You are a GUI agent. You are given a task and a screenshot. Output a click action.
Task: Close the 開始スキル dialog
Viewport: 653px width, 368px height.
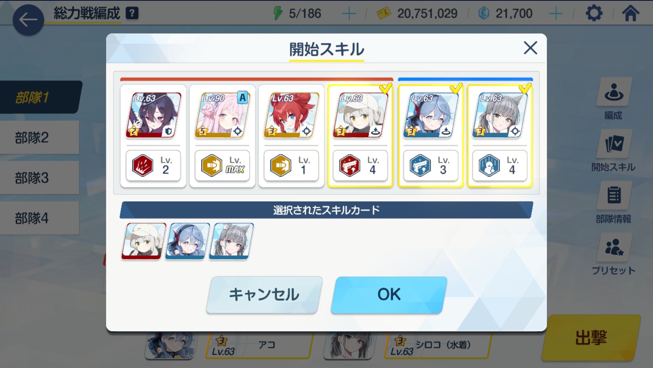tap(530, 48)
